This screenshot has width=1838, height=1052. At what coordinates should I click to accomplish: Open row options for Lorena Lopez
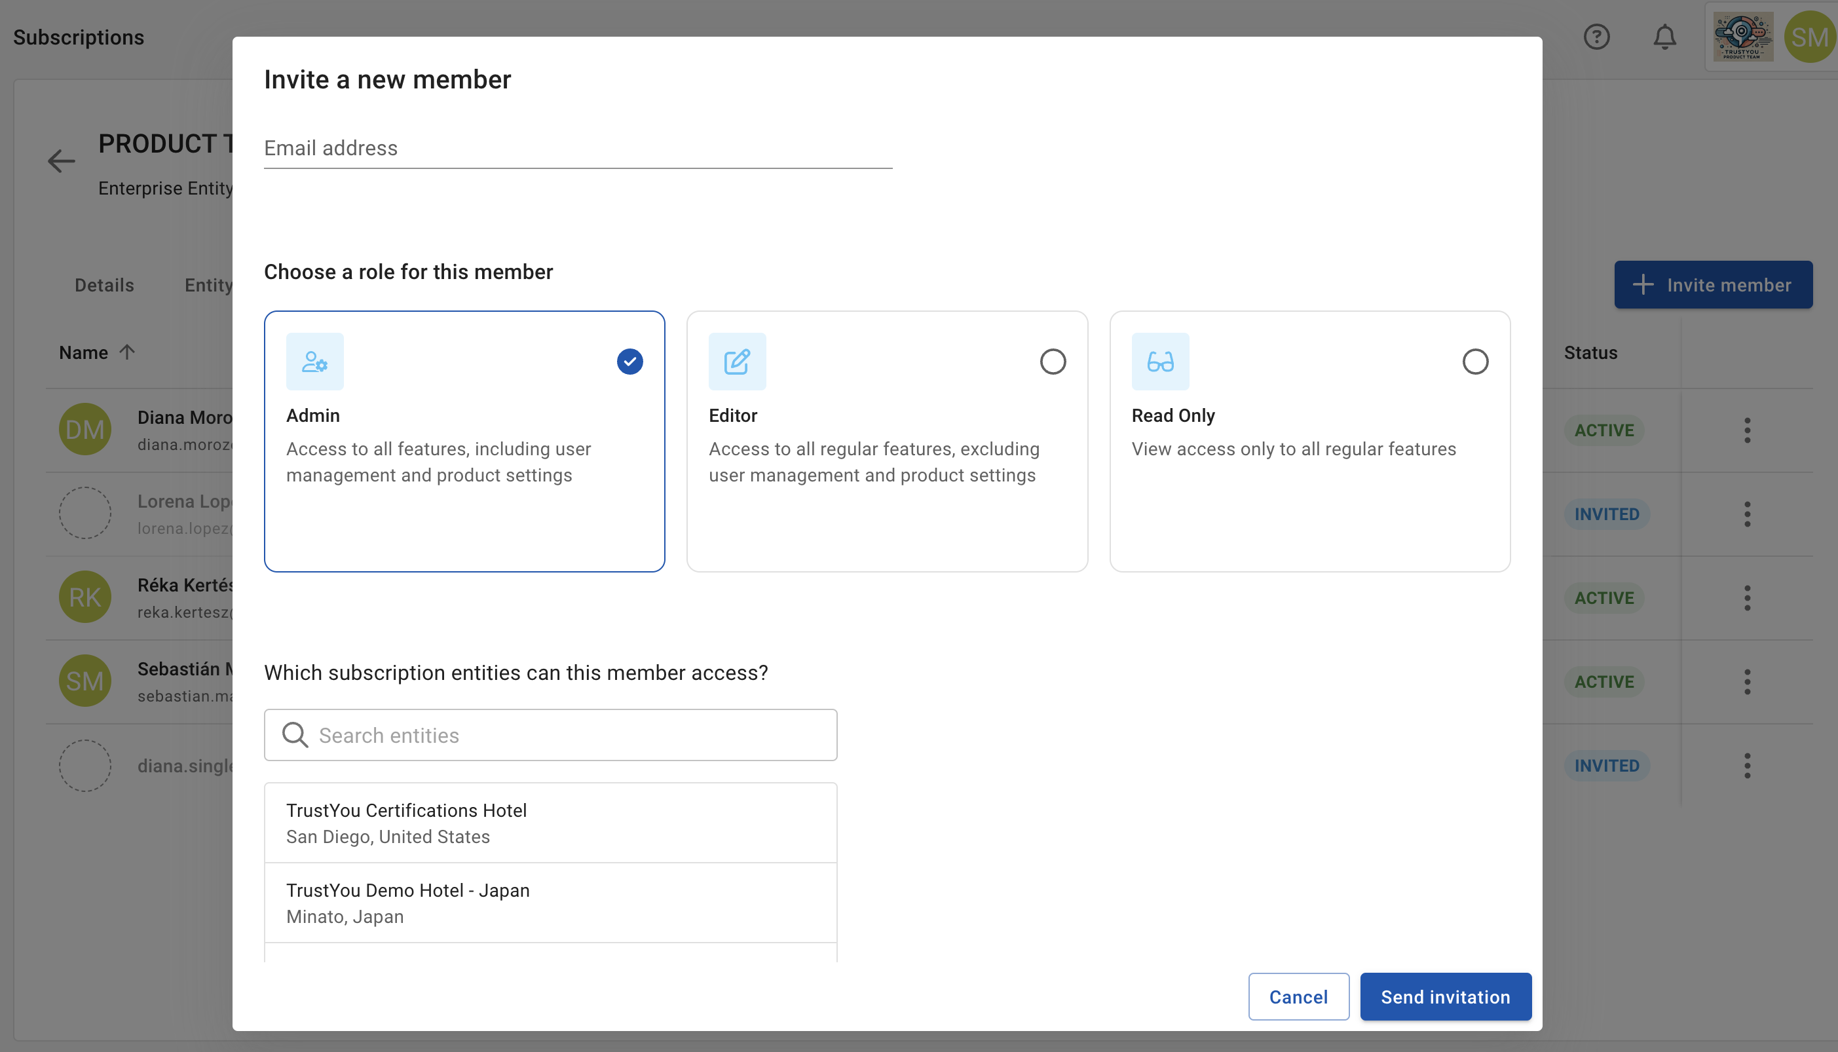pos(1747,514)
